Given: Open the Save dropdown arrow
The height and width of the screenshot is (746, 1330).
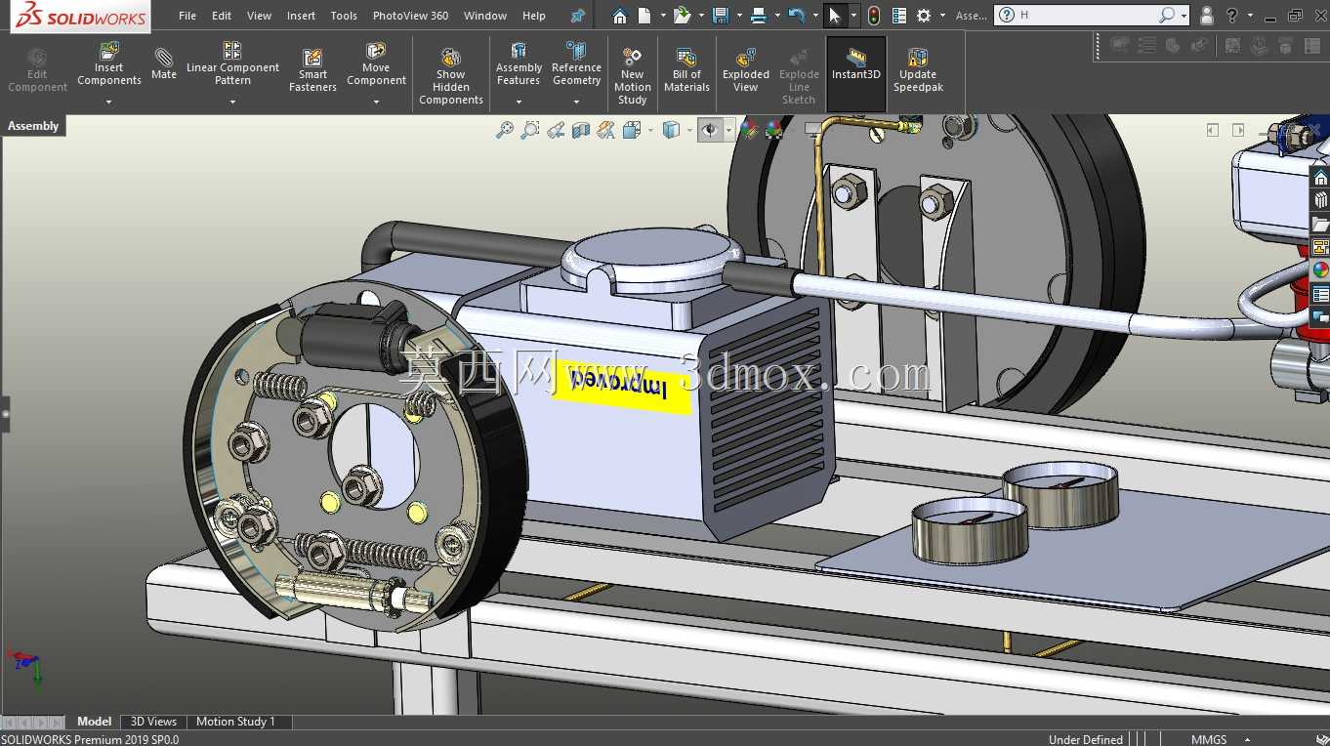Looking at the screenshot, I should [738, 16].
